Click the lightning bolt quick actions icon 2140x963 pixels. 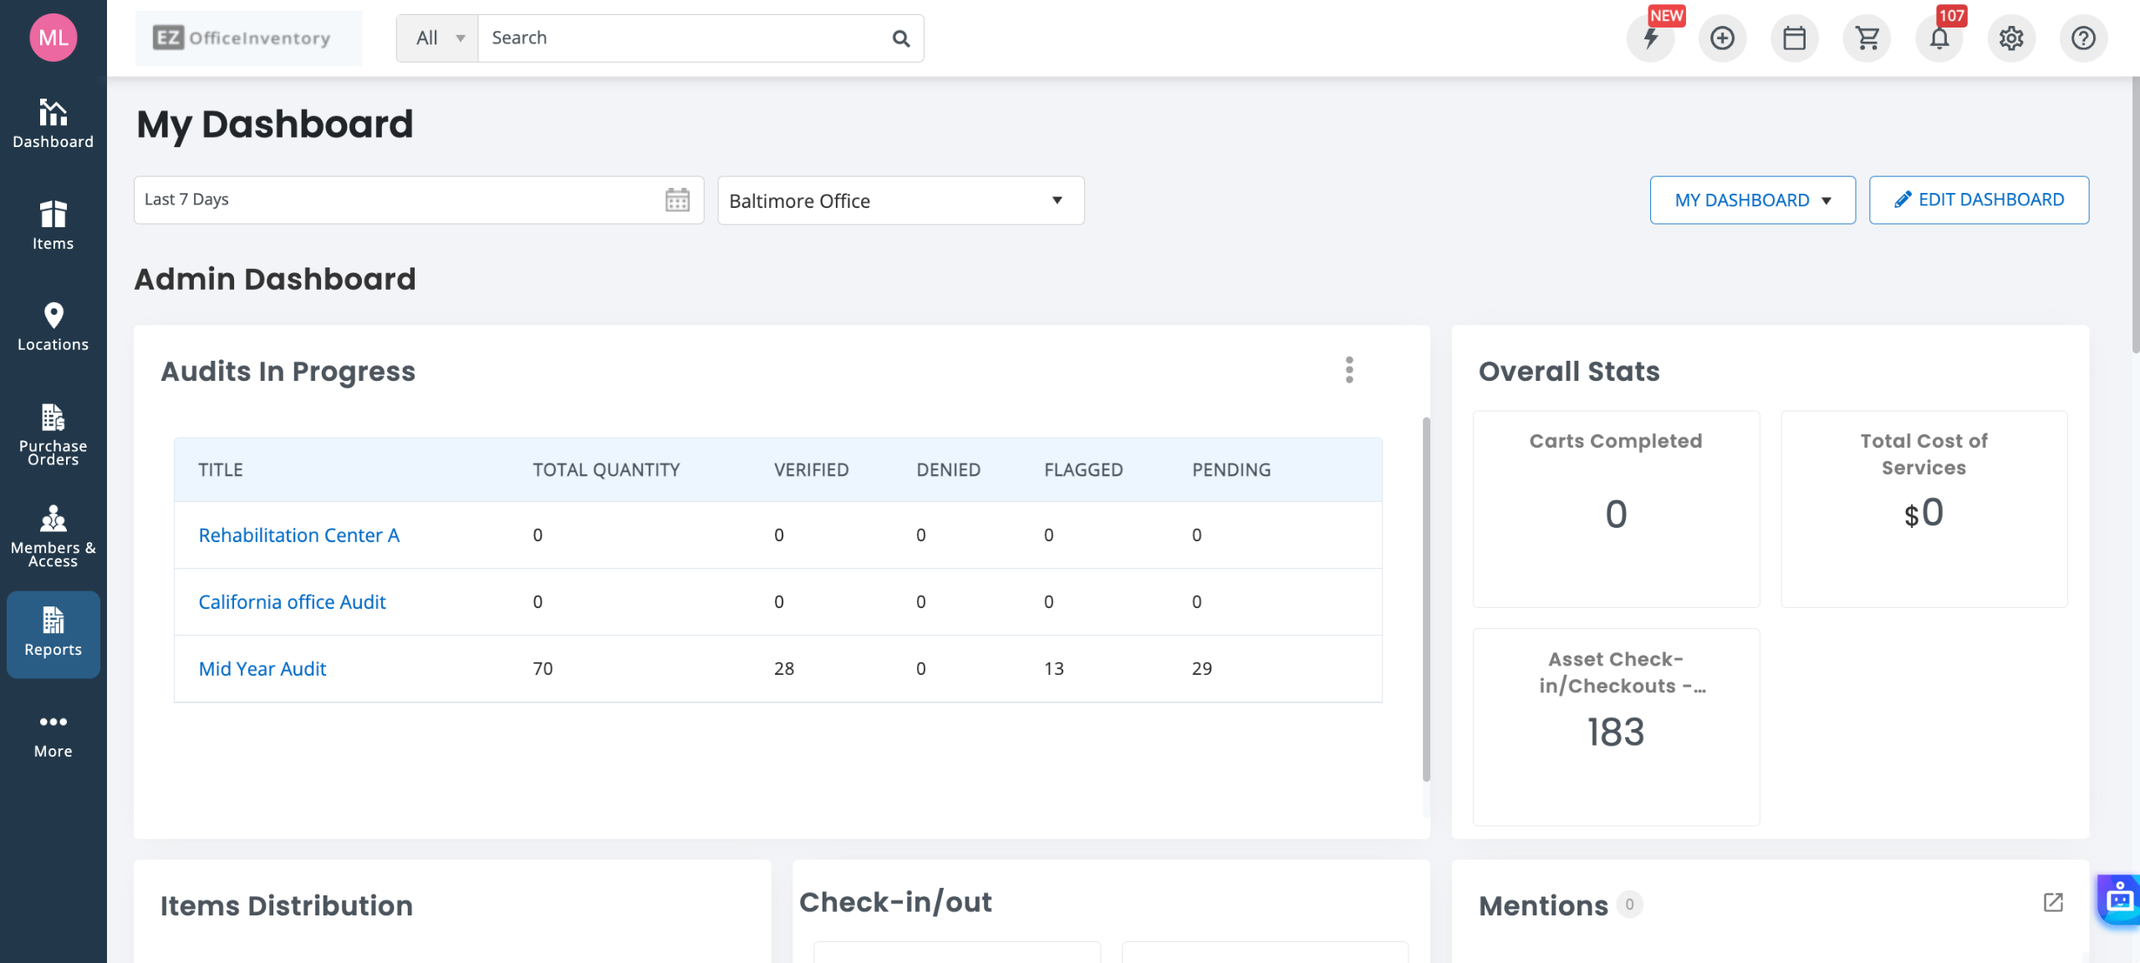1650,38
